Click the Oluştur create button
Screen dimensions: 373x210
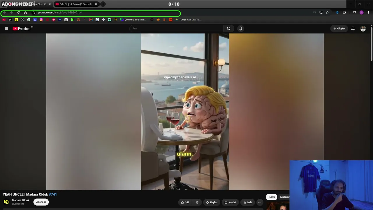(x=339, y=29)
